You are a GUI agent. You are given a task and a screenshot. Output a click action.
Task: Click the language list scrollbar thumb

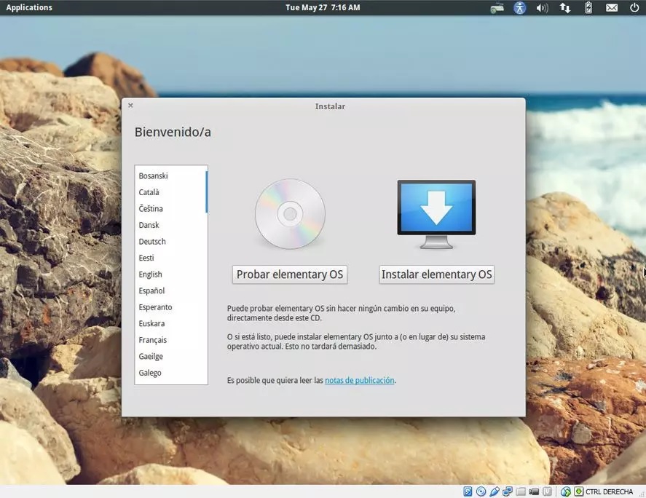pyautogui.click(x=206, y=192)
